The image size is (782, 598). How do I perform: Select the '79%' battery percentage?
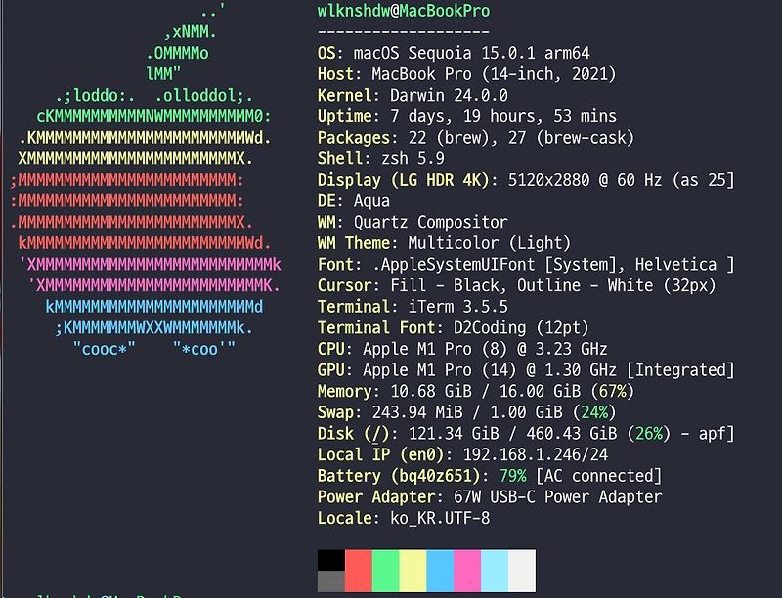[512, 476]
